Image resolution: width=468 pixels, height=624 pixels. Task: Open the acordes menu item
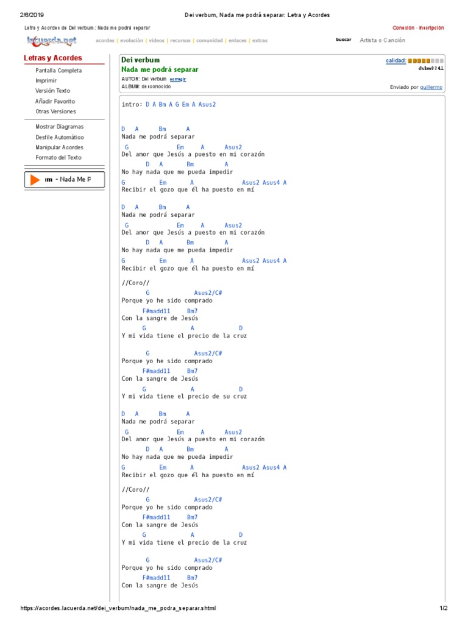click(105, 41)
